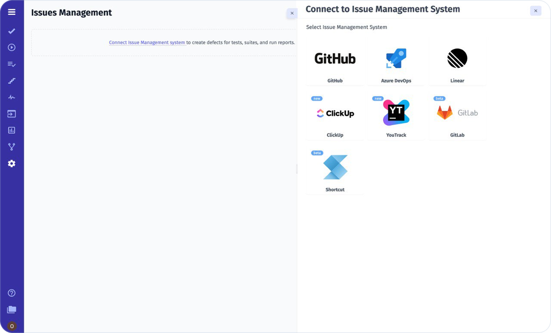
Task: Open the Import panel icon in sidebar
Action: (x=11, y=114)
